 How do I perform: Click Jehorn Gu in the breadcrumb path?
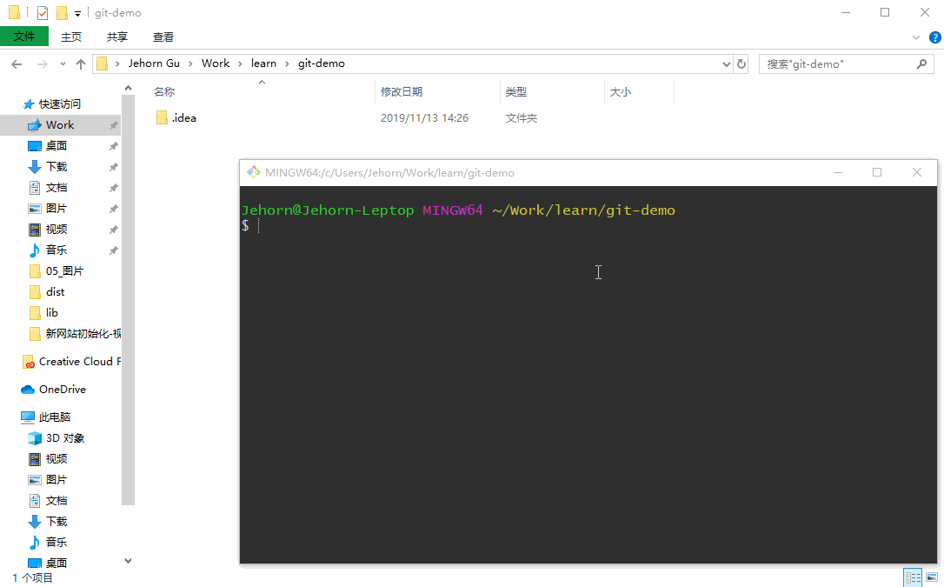(154, 63)
